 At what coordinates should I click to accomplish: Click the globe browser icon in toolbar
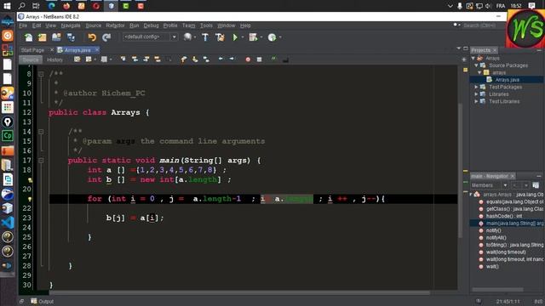(187, 37)
